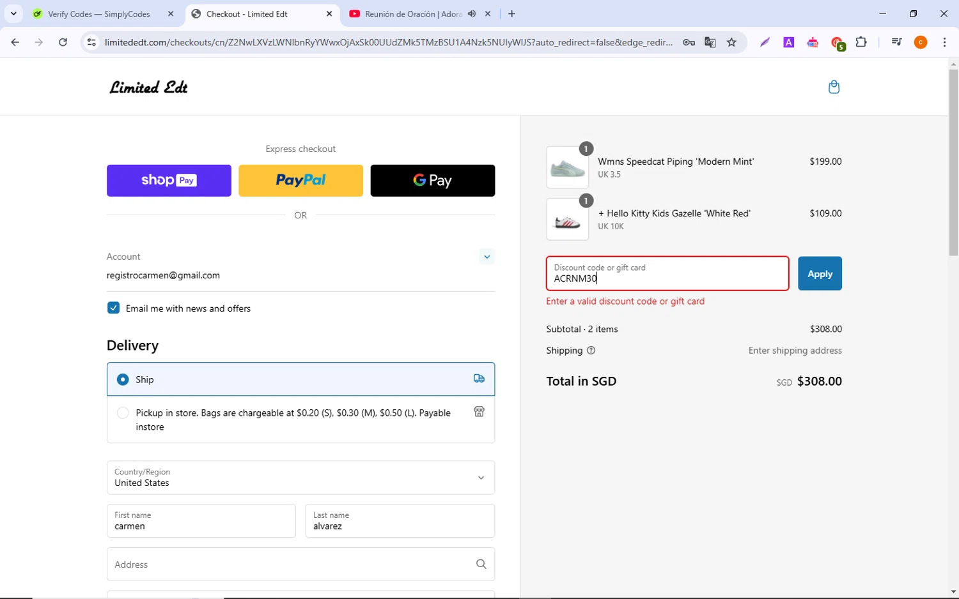Click the pink coupon extension icon
This screenshot has height=599, width=959.
[x=813, y=43]
